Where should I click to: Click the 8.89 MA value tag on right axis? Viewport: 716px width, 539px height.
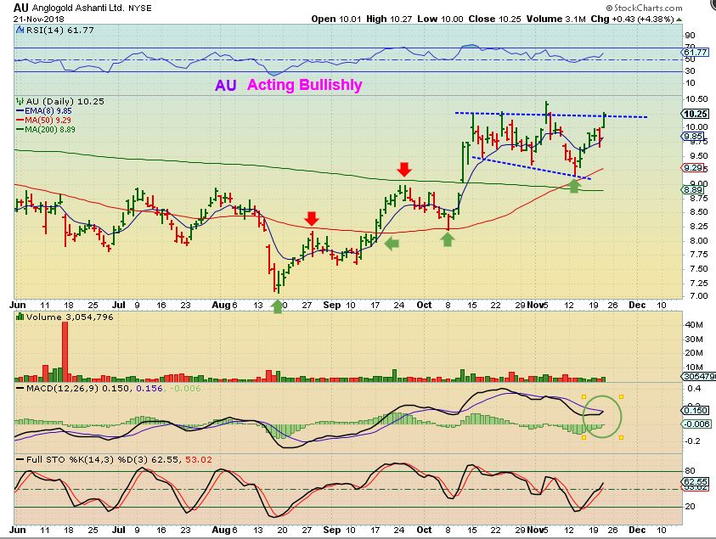(694, 190)
